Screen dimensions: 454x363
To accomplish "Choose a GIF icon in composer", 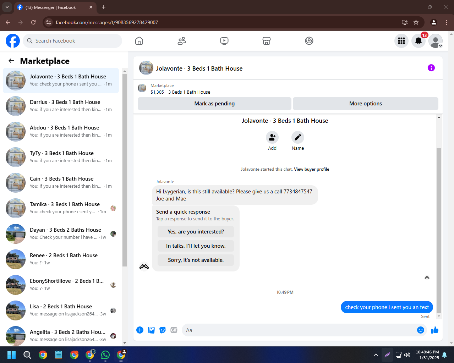I will [174, 330].
